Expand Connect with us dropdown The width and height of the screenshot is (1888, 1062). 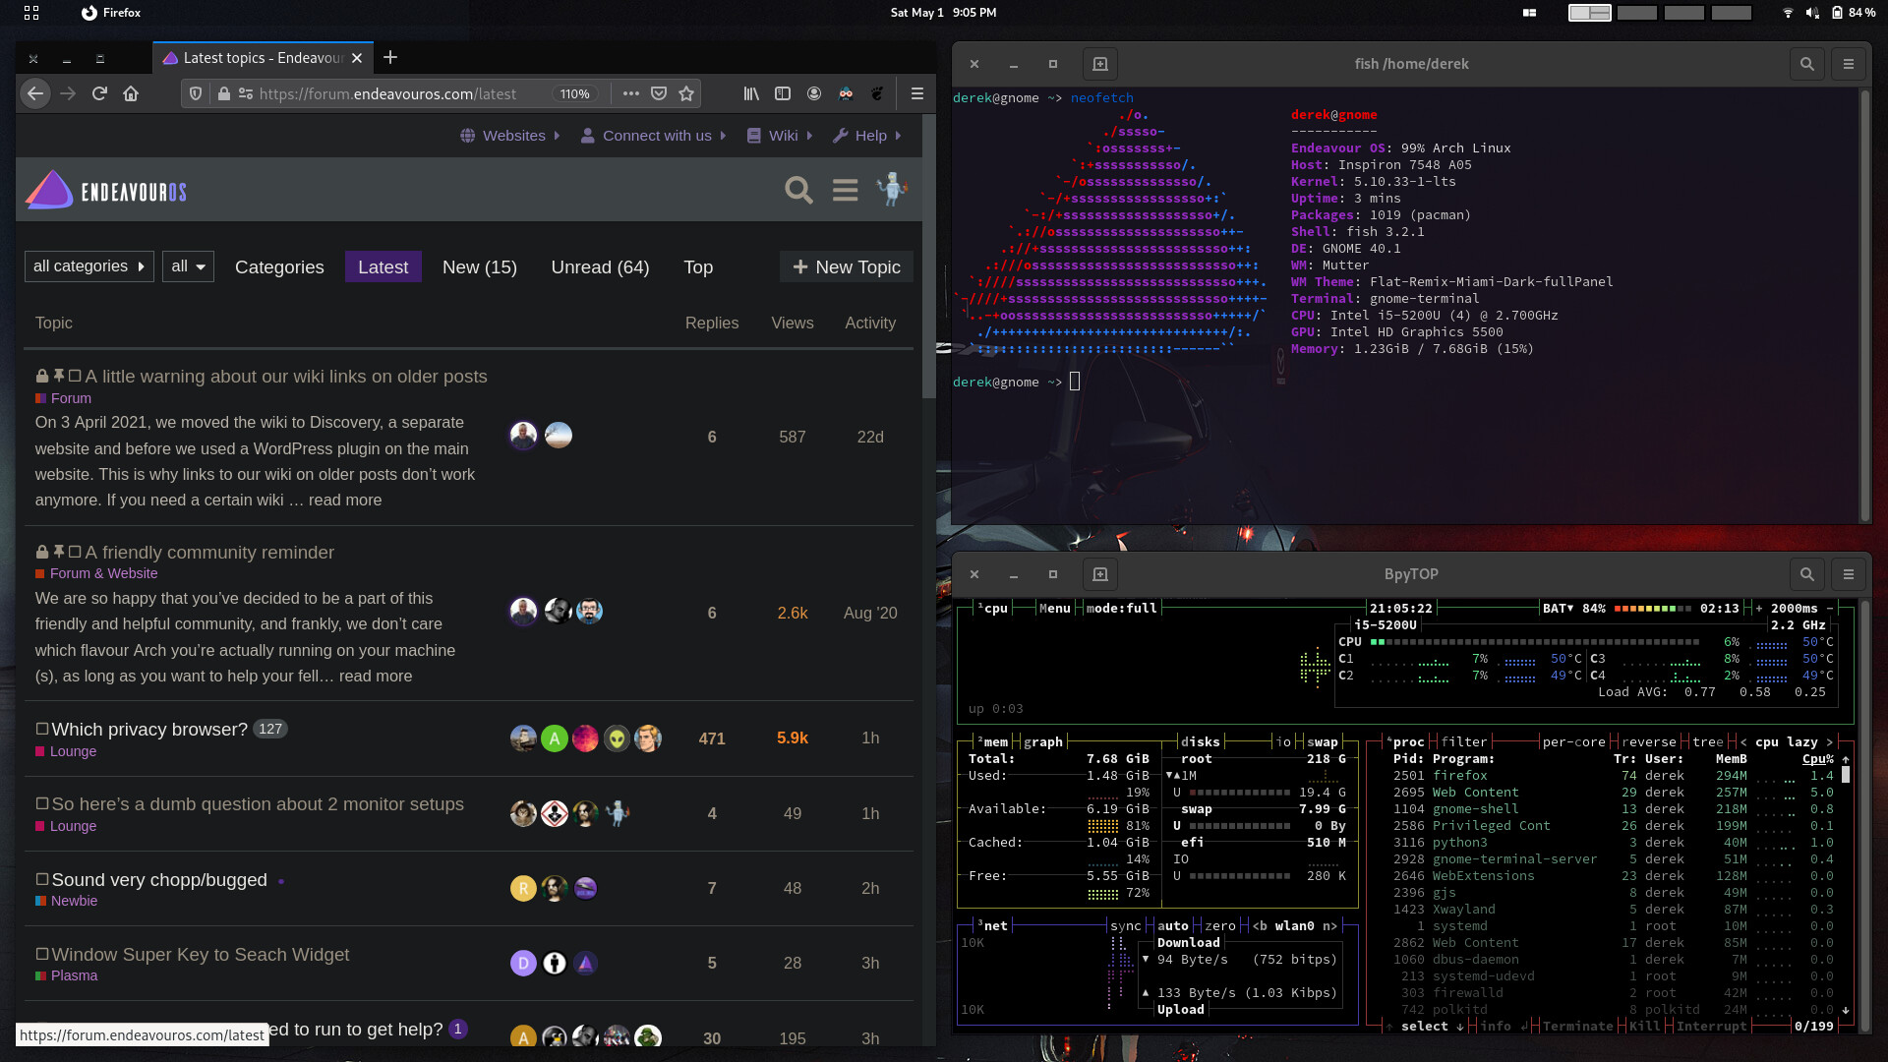click(654, 136)
